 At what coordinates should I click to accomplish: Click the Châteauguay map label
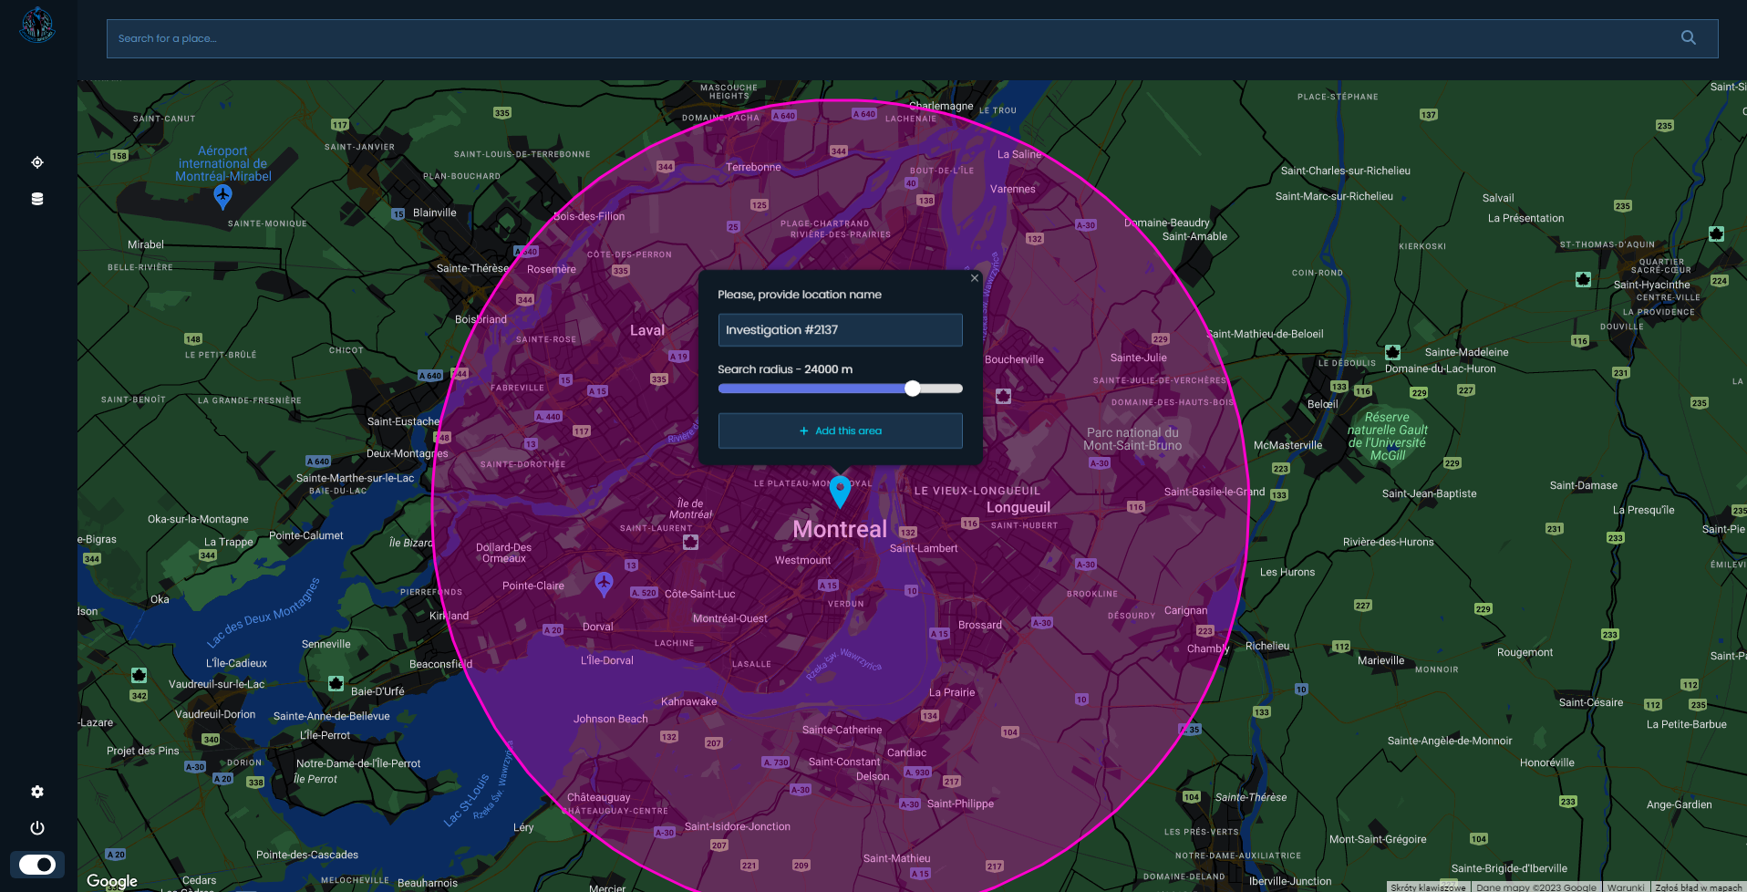599,797
